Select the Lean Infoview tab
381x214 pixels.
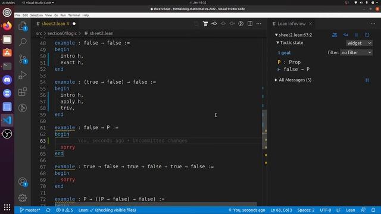291,24
